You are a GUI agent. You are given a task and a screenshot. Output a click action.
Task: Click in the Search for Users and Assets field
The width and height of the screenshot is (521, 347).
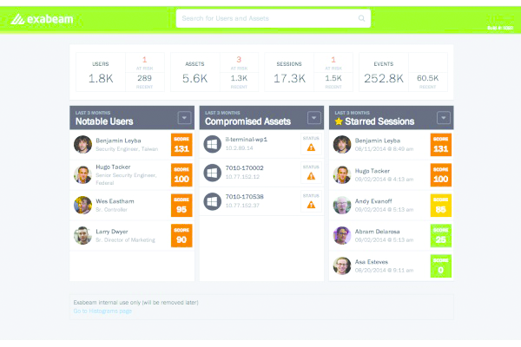click(x=265, y=18)
